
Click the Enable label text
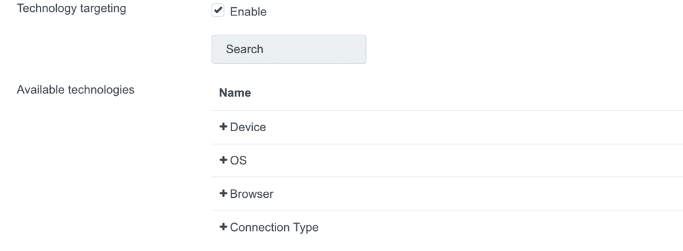(x=248, y=12)
